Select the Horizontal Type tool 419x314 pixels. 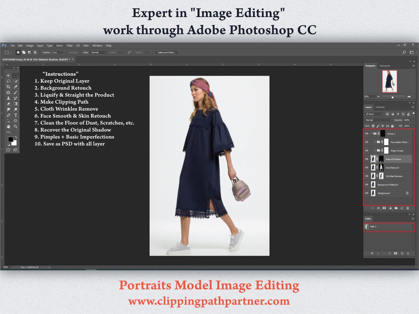point(16,115)
